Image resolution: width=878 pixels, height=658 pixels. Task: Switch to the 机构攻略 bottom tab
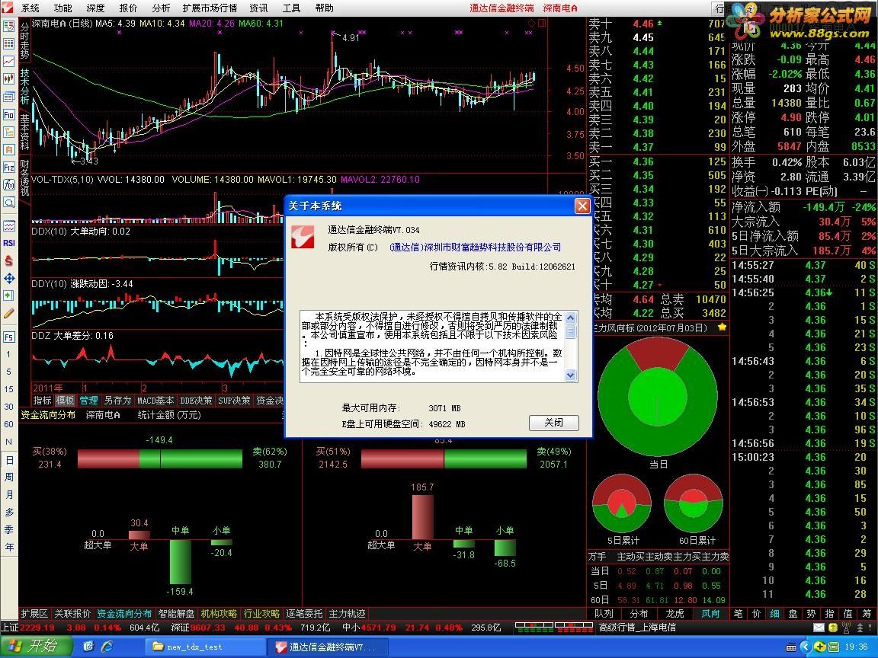pos(219,614)
